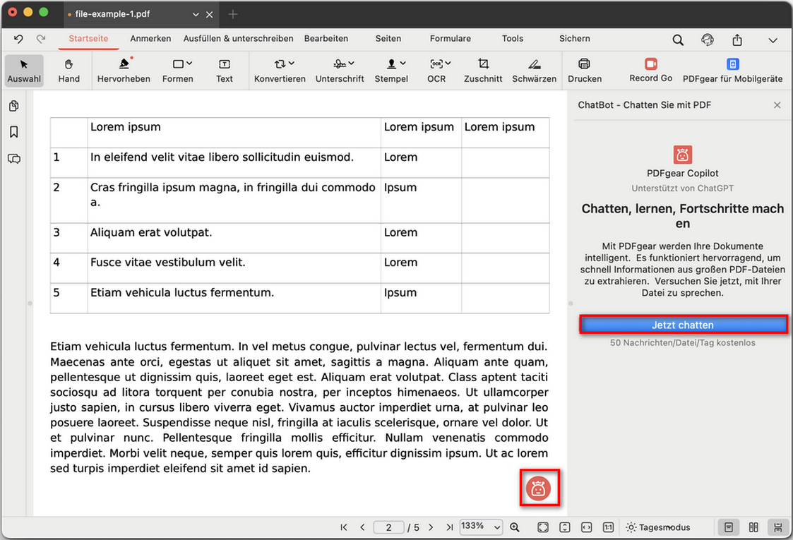The width and height of the screenshot is (793, 540).
Task: Toggle single page view mode
Action: (x=728, y=527)
